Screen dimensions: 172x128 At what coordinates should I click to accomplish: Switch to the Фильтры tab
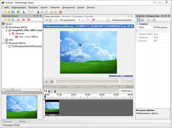[x=66, y=16]
